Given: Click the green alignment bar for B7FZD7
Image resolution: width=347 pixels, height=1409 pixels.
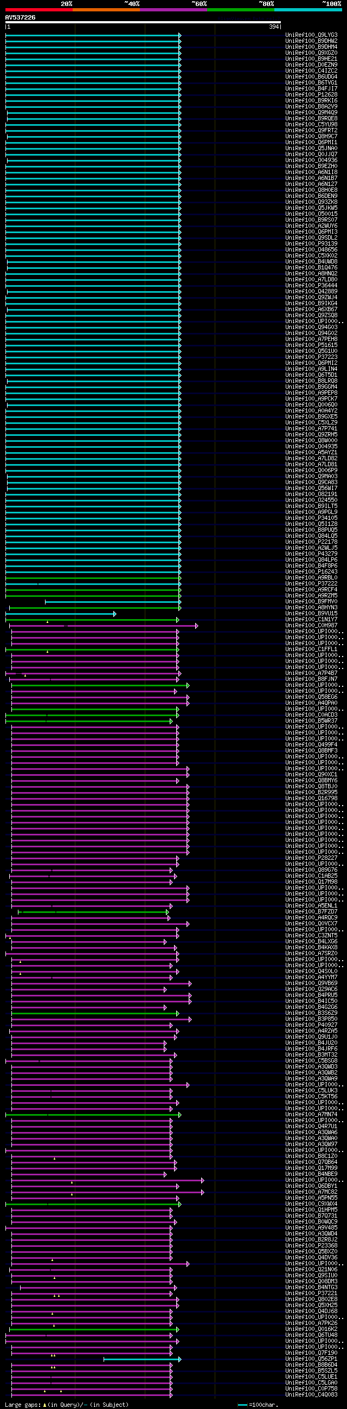Looking at the screenshot, I should coord(94,912).
